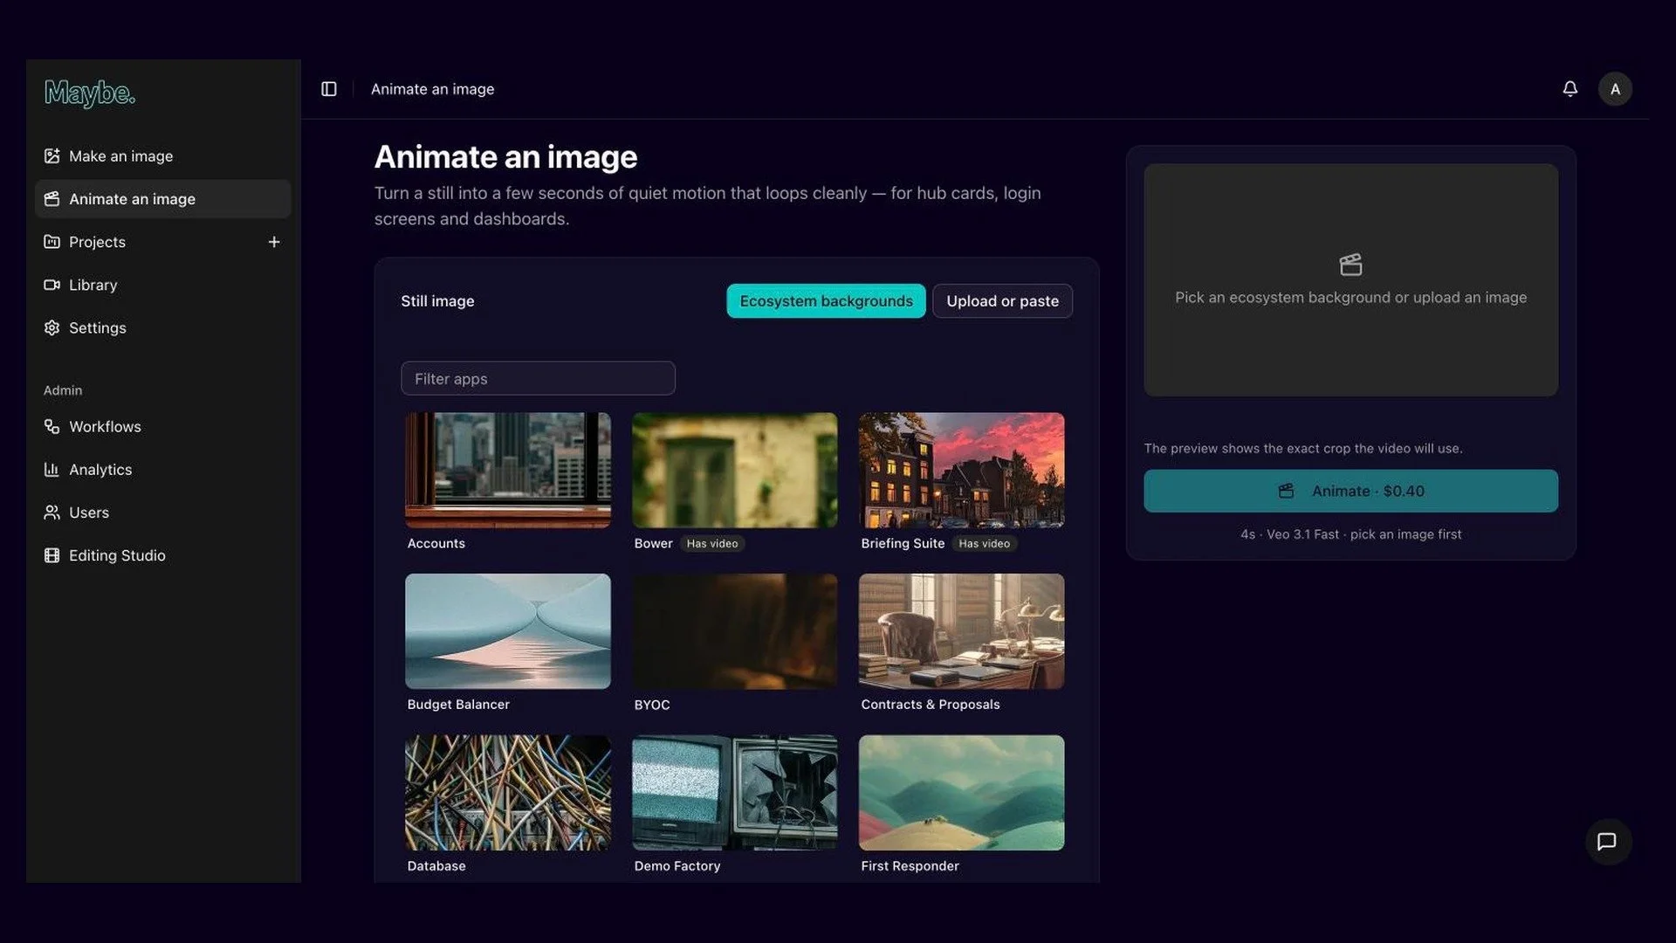Go to Make an image page
This screenshot has height=943, width=1676.
coord(162,156)
